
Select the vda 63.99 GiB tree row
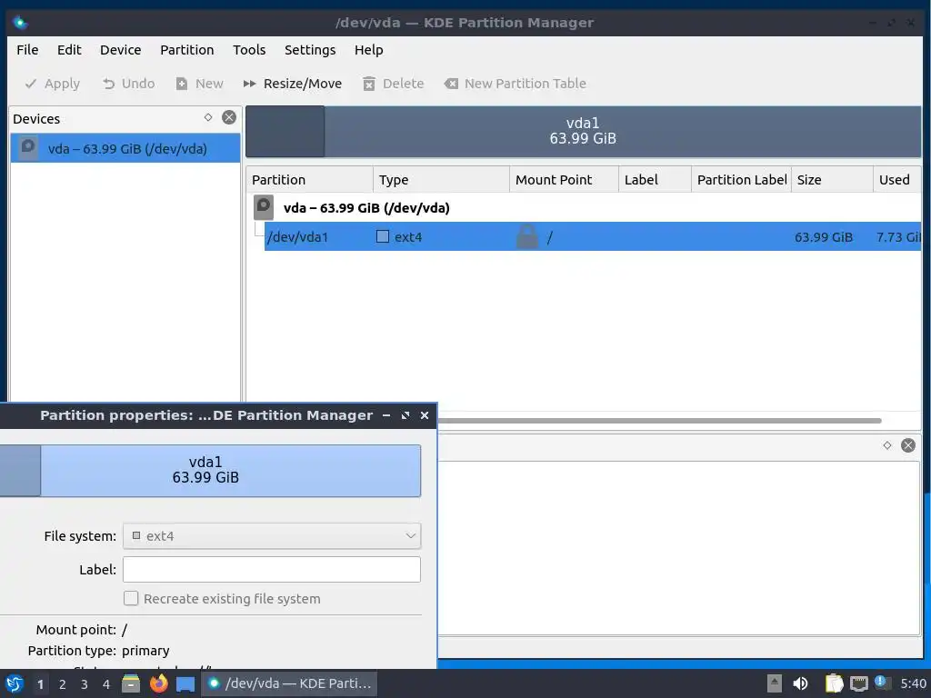pyautogui.click(x=585, y=208)
